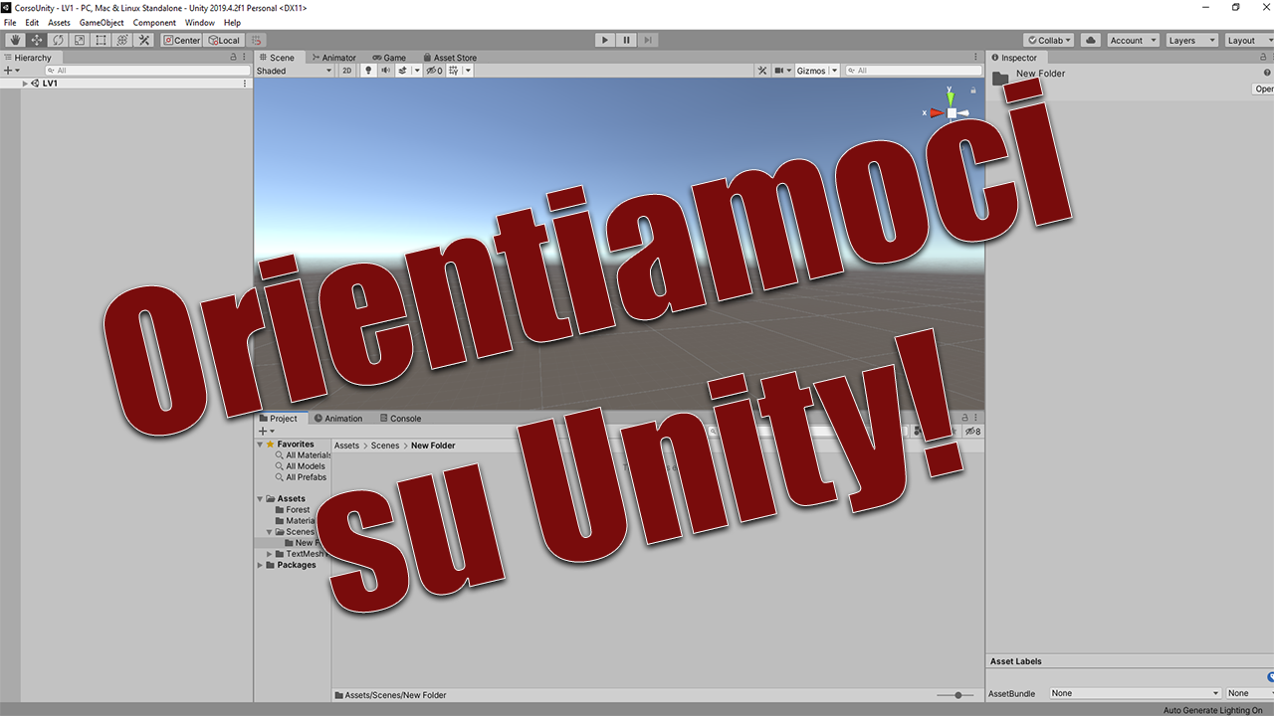Select the Transform tool
This screenshot has height=716, width=1274.
[x=122, y=40]
